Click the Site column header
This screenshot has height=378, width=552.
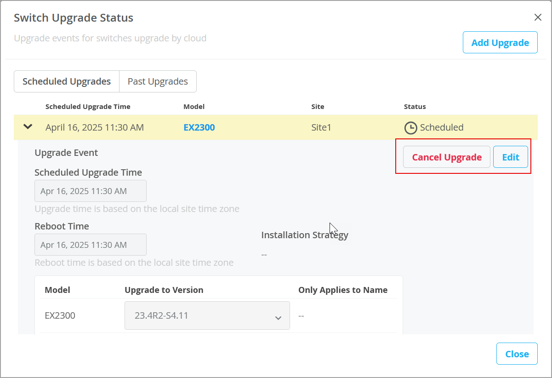[318, 107]
